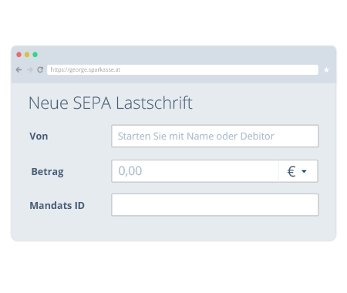Bookmark page with the star icon

click(x=326, y=69)
